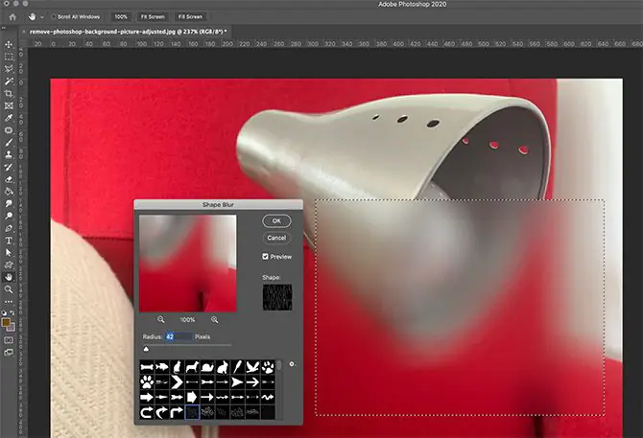
Task: Open the shape presets gear menu
Action: [291, 364]
